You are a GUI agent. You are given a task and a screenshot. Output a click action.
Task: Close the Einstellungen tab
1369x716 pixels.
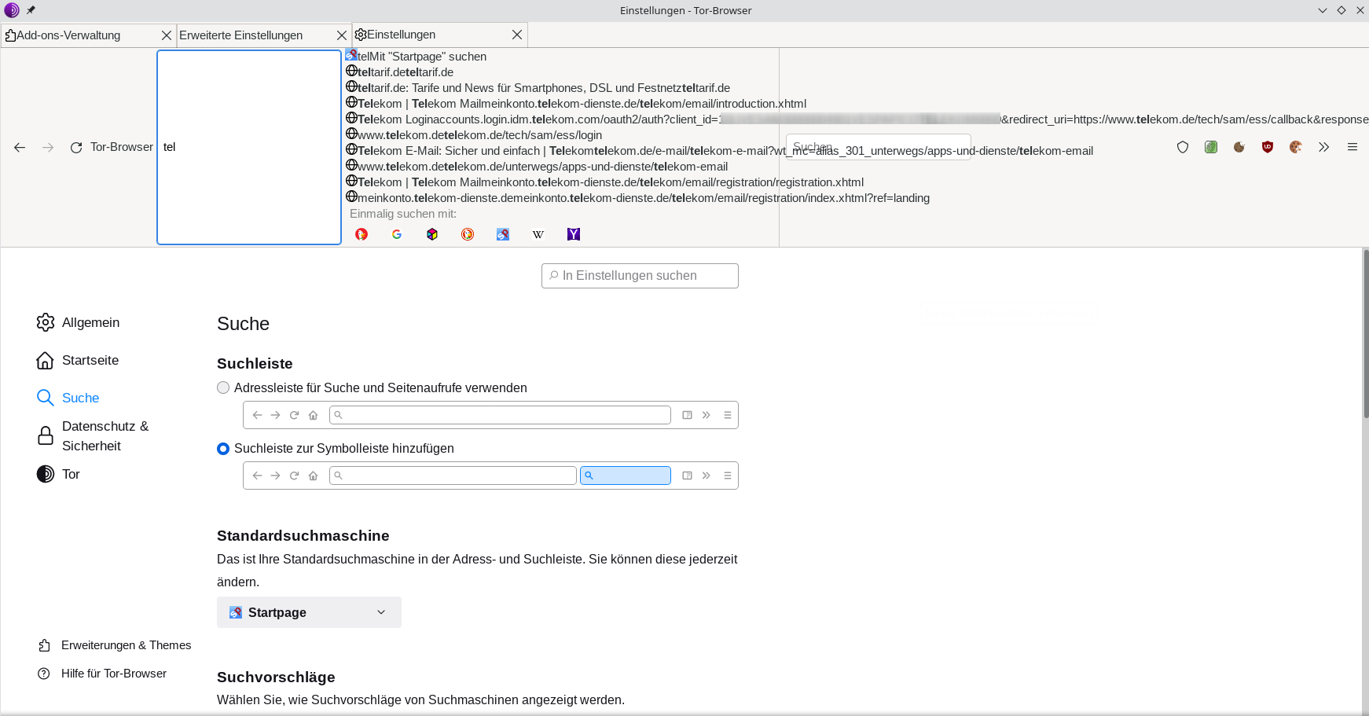[517, 35]
